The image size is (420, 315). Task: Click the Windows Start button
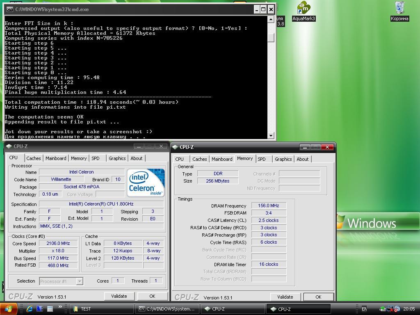pyautogui.click(x=8, y=309)
